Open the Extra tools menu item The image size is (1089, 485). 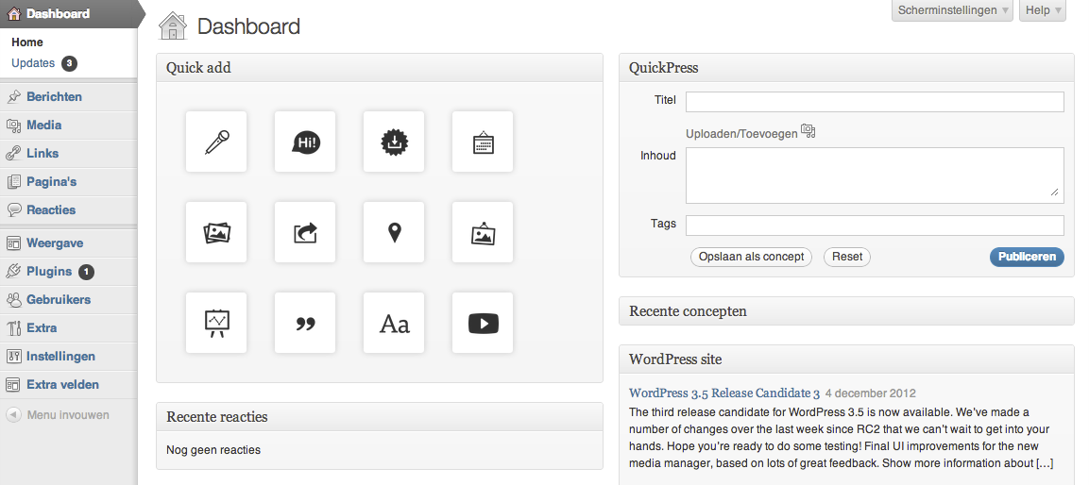[42, 328]
